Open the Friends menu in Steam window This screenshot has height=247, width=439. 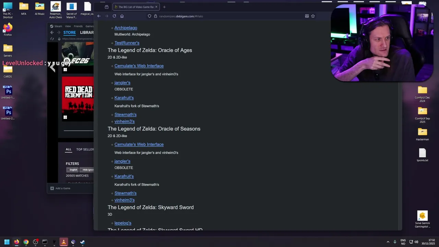(x=78, y=26)
